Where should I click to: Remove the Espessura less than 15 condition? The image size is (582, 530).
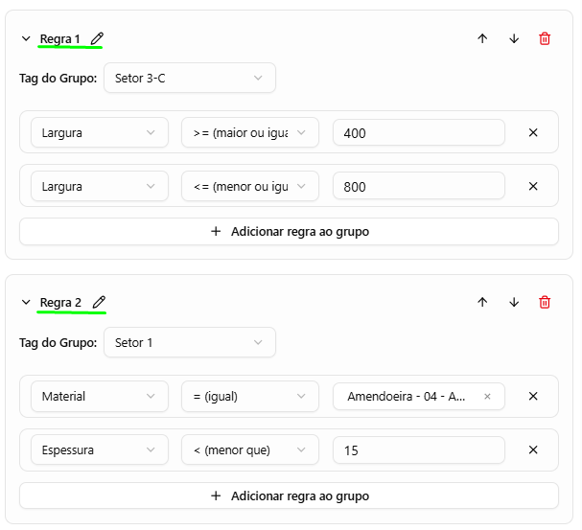tap(533, 449)
